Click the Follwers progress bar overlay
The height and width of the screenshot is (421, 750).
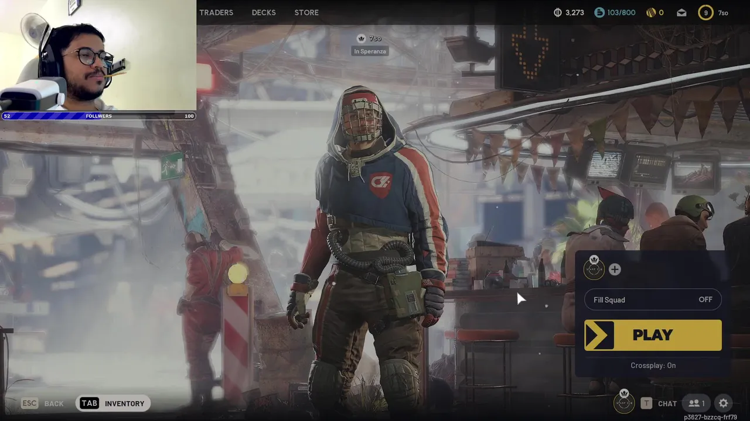click(98, 116)
